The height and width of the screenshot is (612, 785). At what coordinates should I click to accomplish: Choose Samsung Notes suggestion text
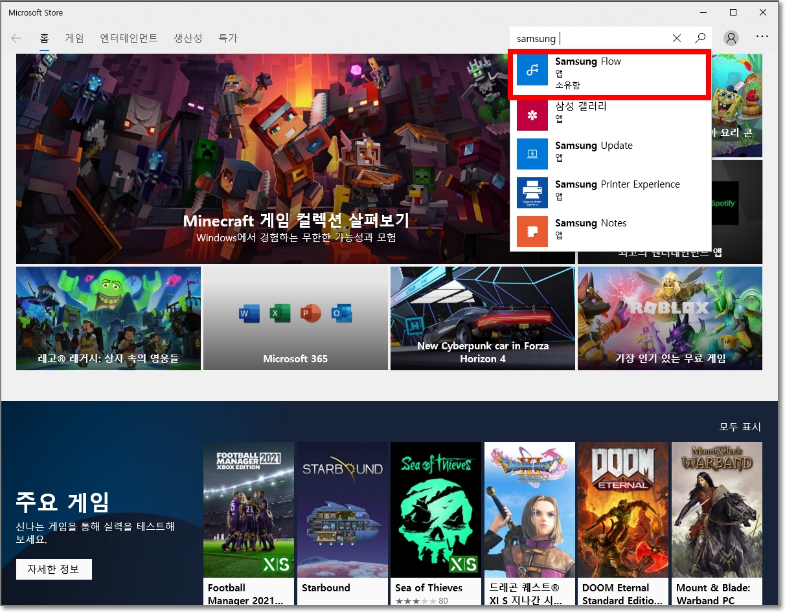click(x=591, y=223)
